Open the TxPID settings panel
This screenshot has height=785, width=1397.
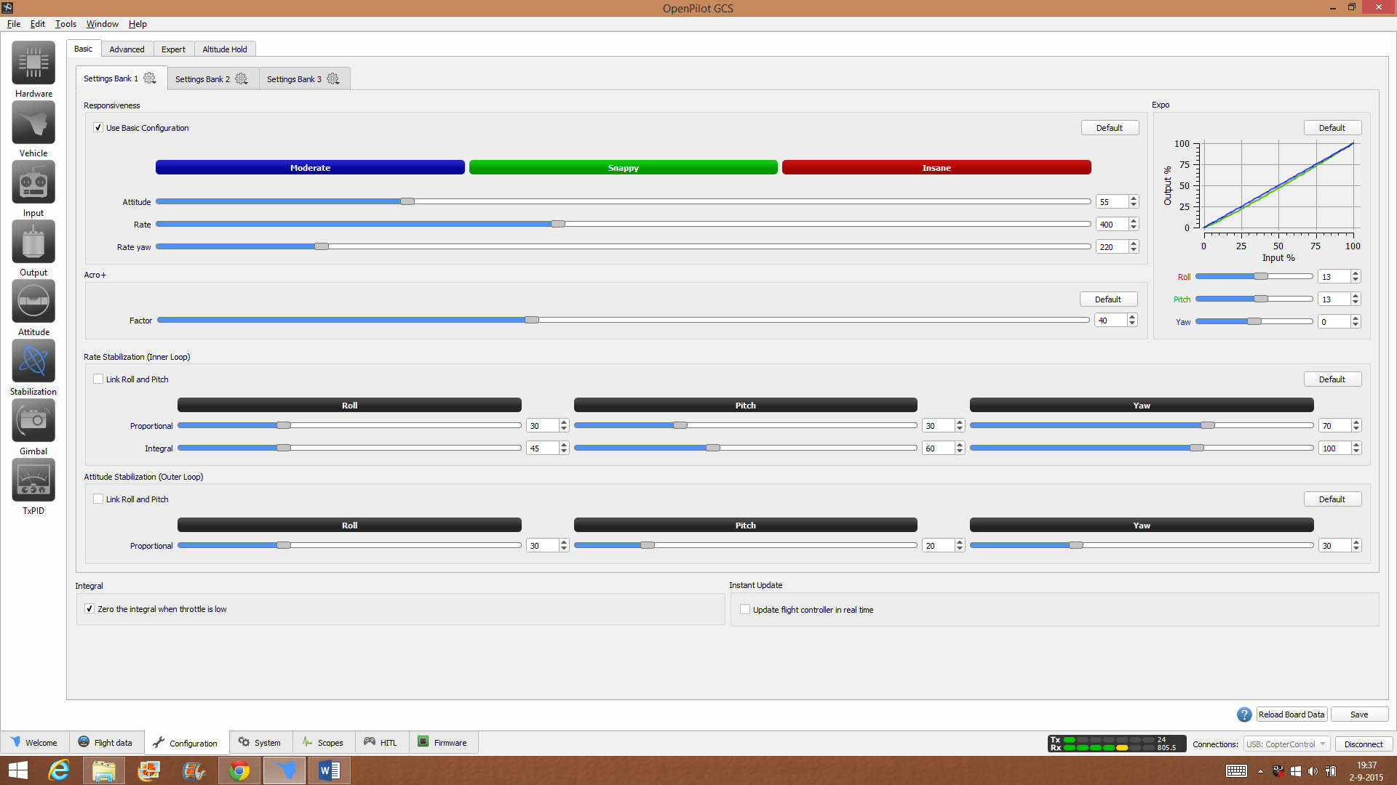coord(33,480)
